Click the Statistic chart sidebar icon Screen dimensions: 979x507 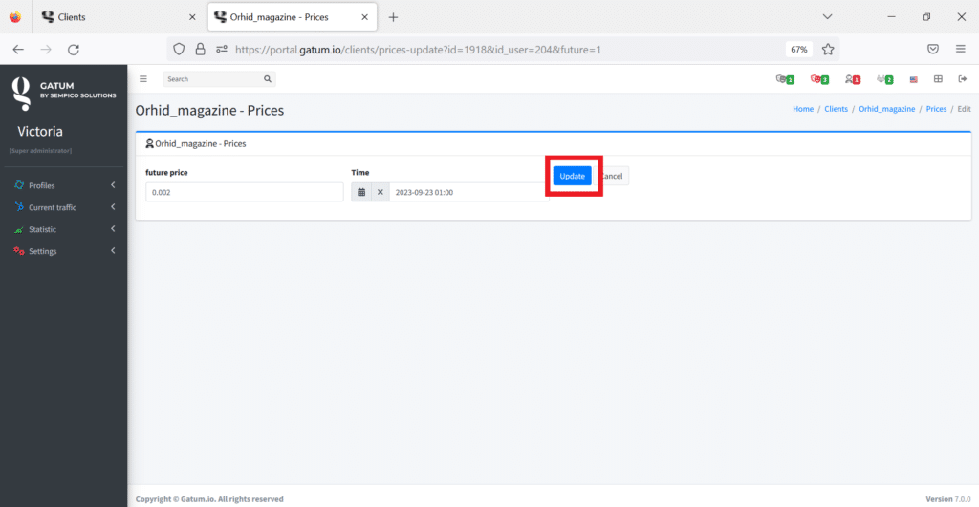tap(19, 229)
